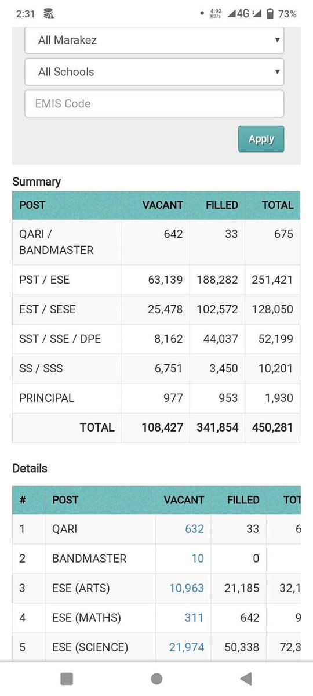313x696 pixels.
Task: Open the BANDMASTER vacant count 10 link
Action: click(x=198, y=559)
